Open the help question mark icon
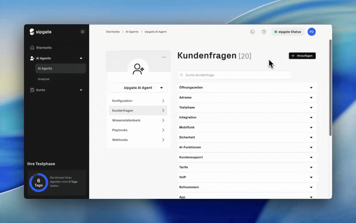The width and height of the screenshot is (356, 223). point(264,32)
